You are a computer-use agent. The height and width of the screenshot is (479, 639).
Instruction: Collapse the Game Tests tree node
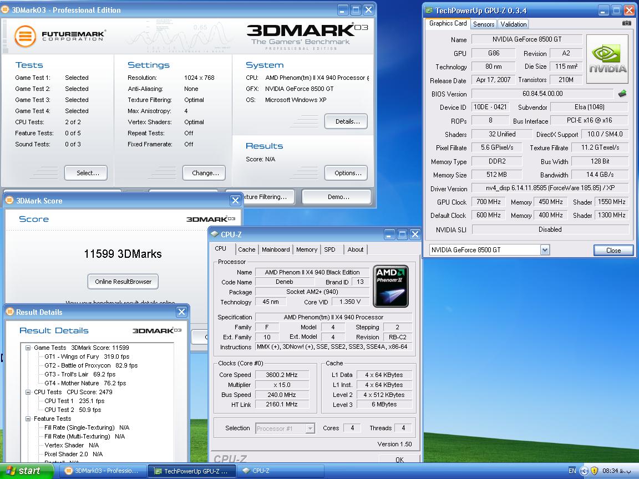pos(28,348)
